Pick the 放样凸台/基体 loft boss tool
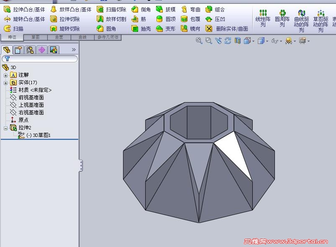 [71, 10]
